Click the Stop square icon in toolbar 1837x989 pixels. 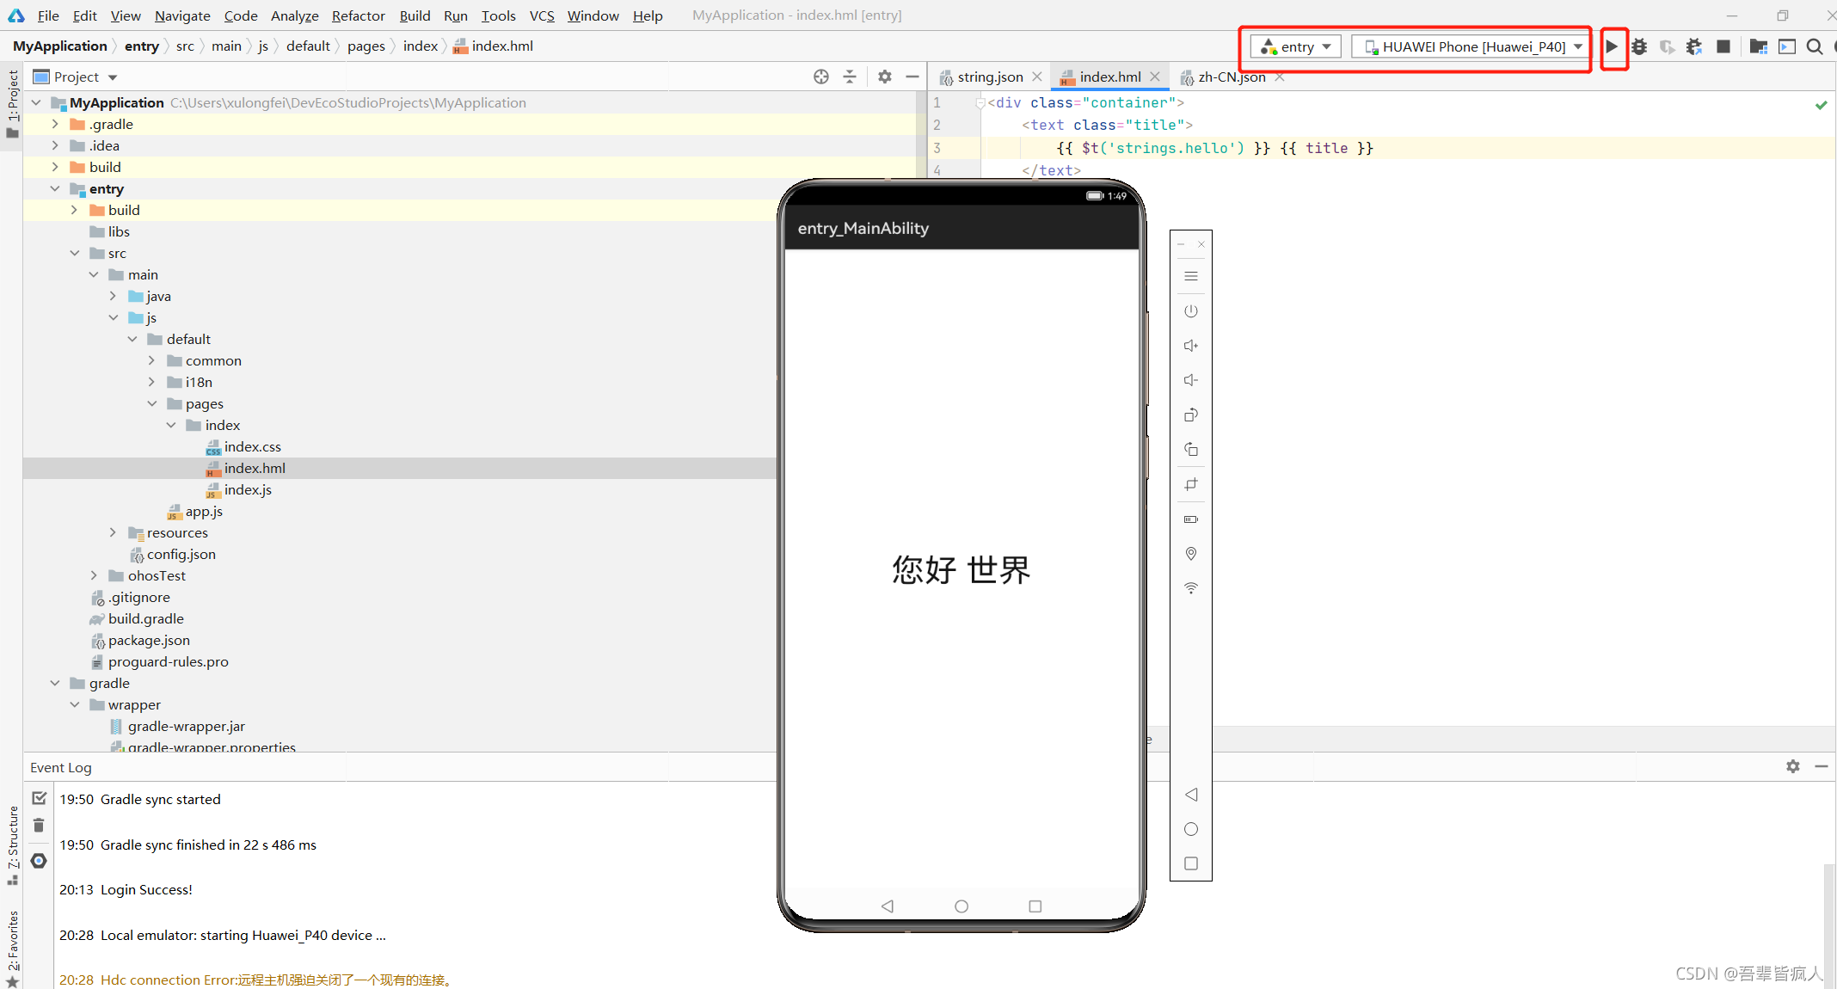pos(1723,46)
